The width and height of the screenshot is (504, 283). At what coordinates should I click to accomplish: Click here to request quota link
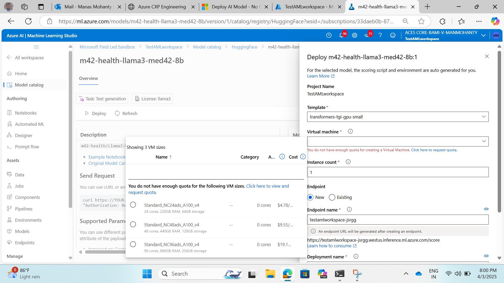tap(434, 150)
